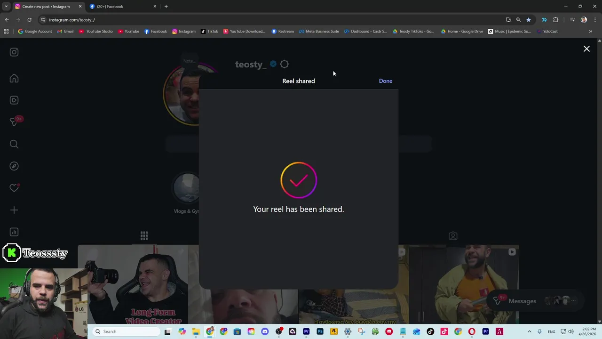The height and width of the screenshot is (339, 602).
Task: Open profile options gear next to teosty_
Action: [284, 64]
